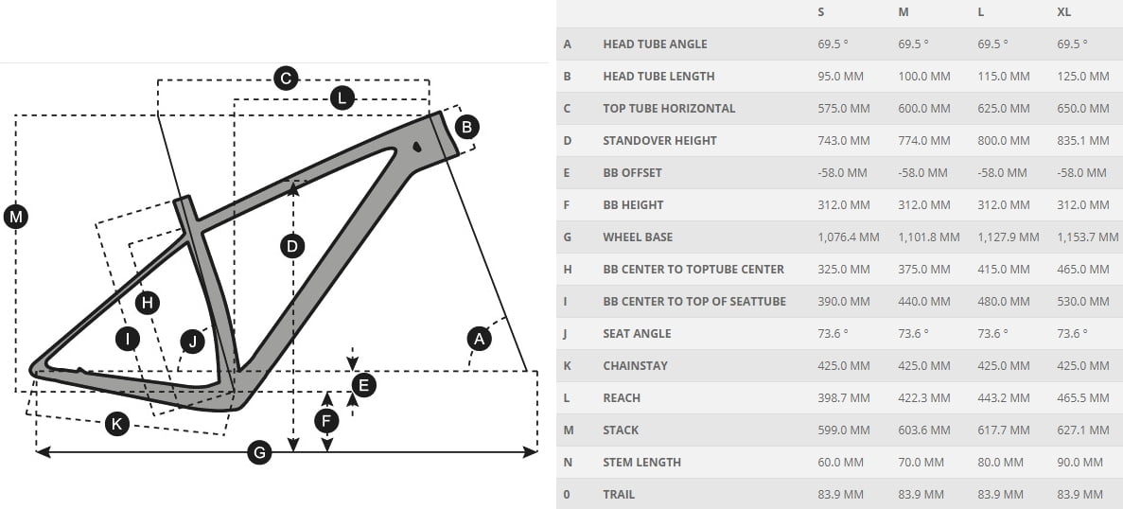Select the circled G wheelbase marker
The image size is (1123, 509).
(x=259, y=452)
